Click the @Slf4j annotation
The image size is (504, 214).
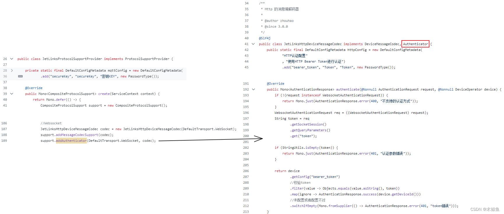[265, 38]
